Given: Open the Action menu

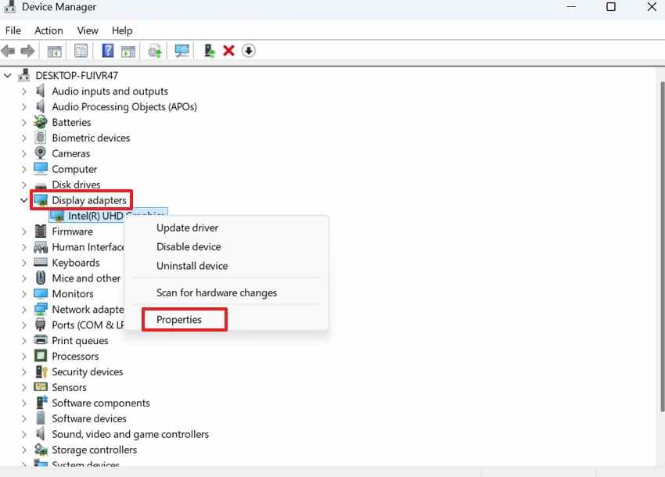Looking at the screenshot, I should [x=49, y=30].
